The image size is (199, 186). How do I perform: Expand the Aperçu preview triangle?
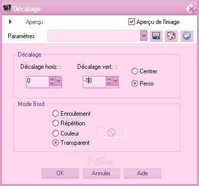[x=10, y=22]
